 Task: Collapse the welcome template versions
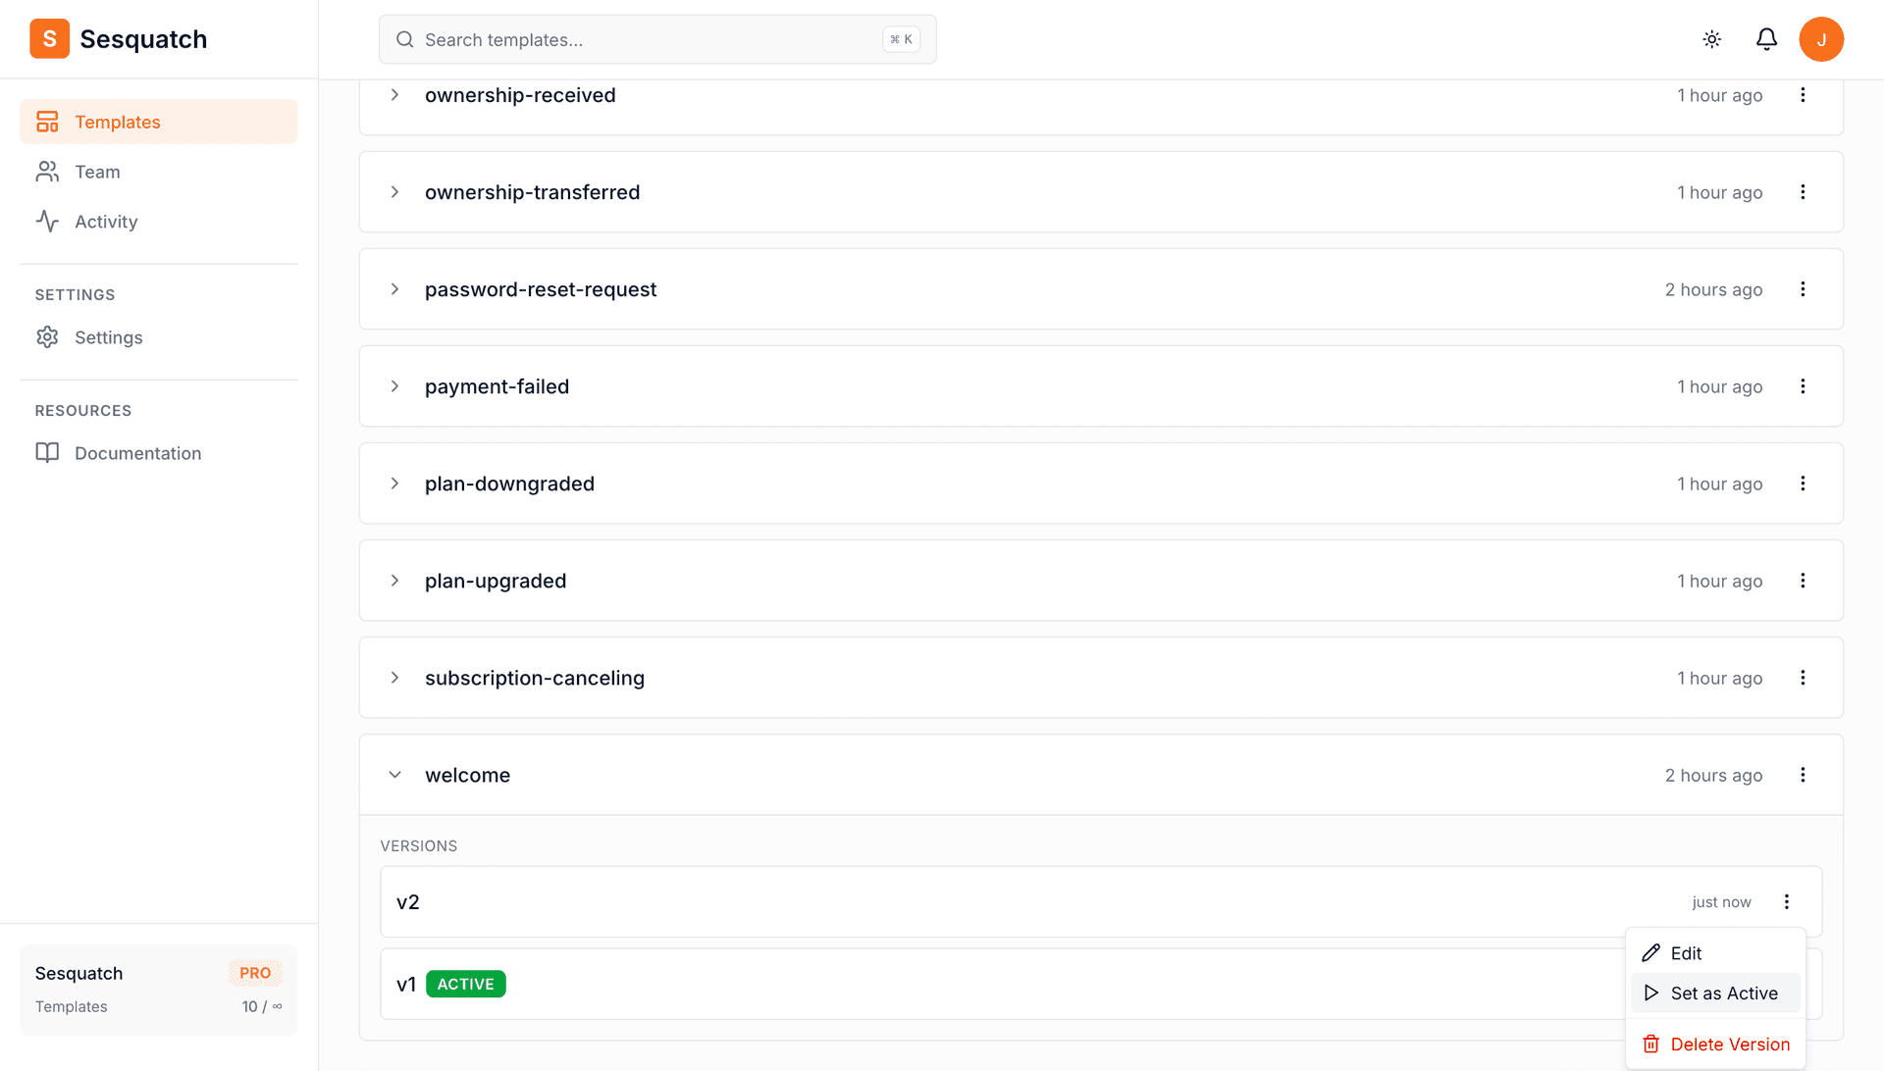pyautogui.click(x=394, y=775)
